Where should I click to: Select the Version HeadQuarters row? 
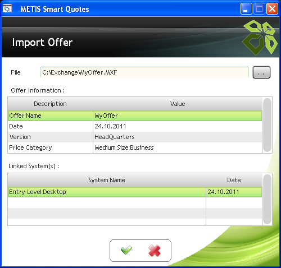click(135, 137)
